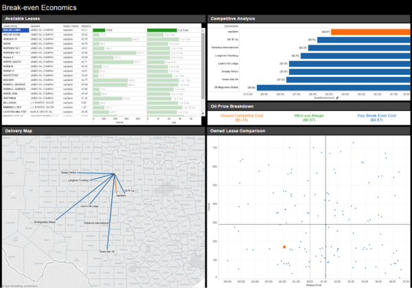Click the Win/Lose Margin value
Viewport: 412px width, 288px height.
[309, 120]
